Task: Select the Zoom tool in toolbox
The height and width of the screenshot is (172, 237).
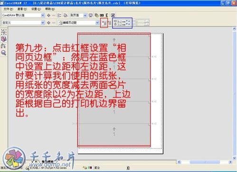Action: coord(4,53)
